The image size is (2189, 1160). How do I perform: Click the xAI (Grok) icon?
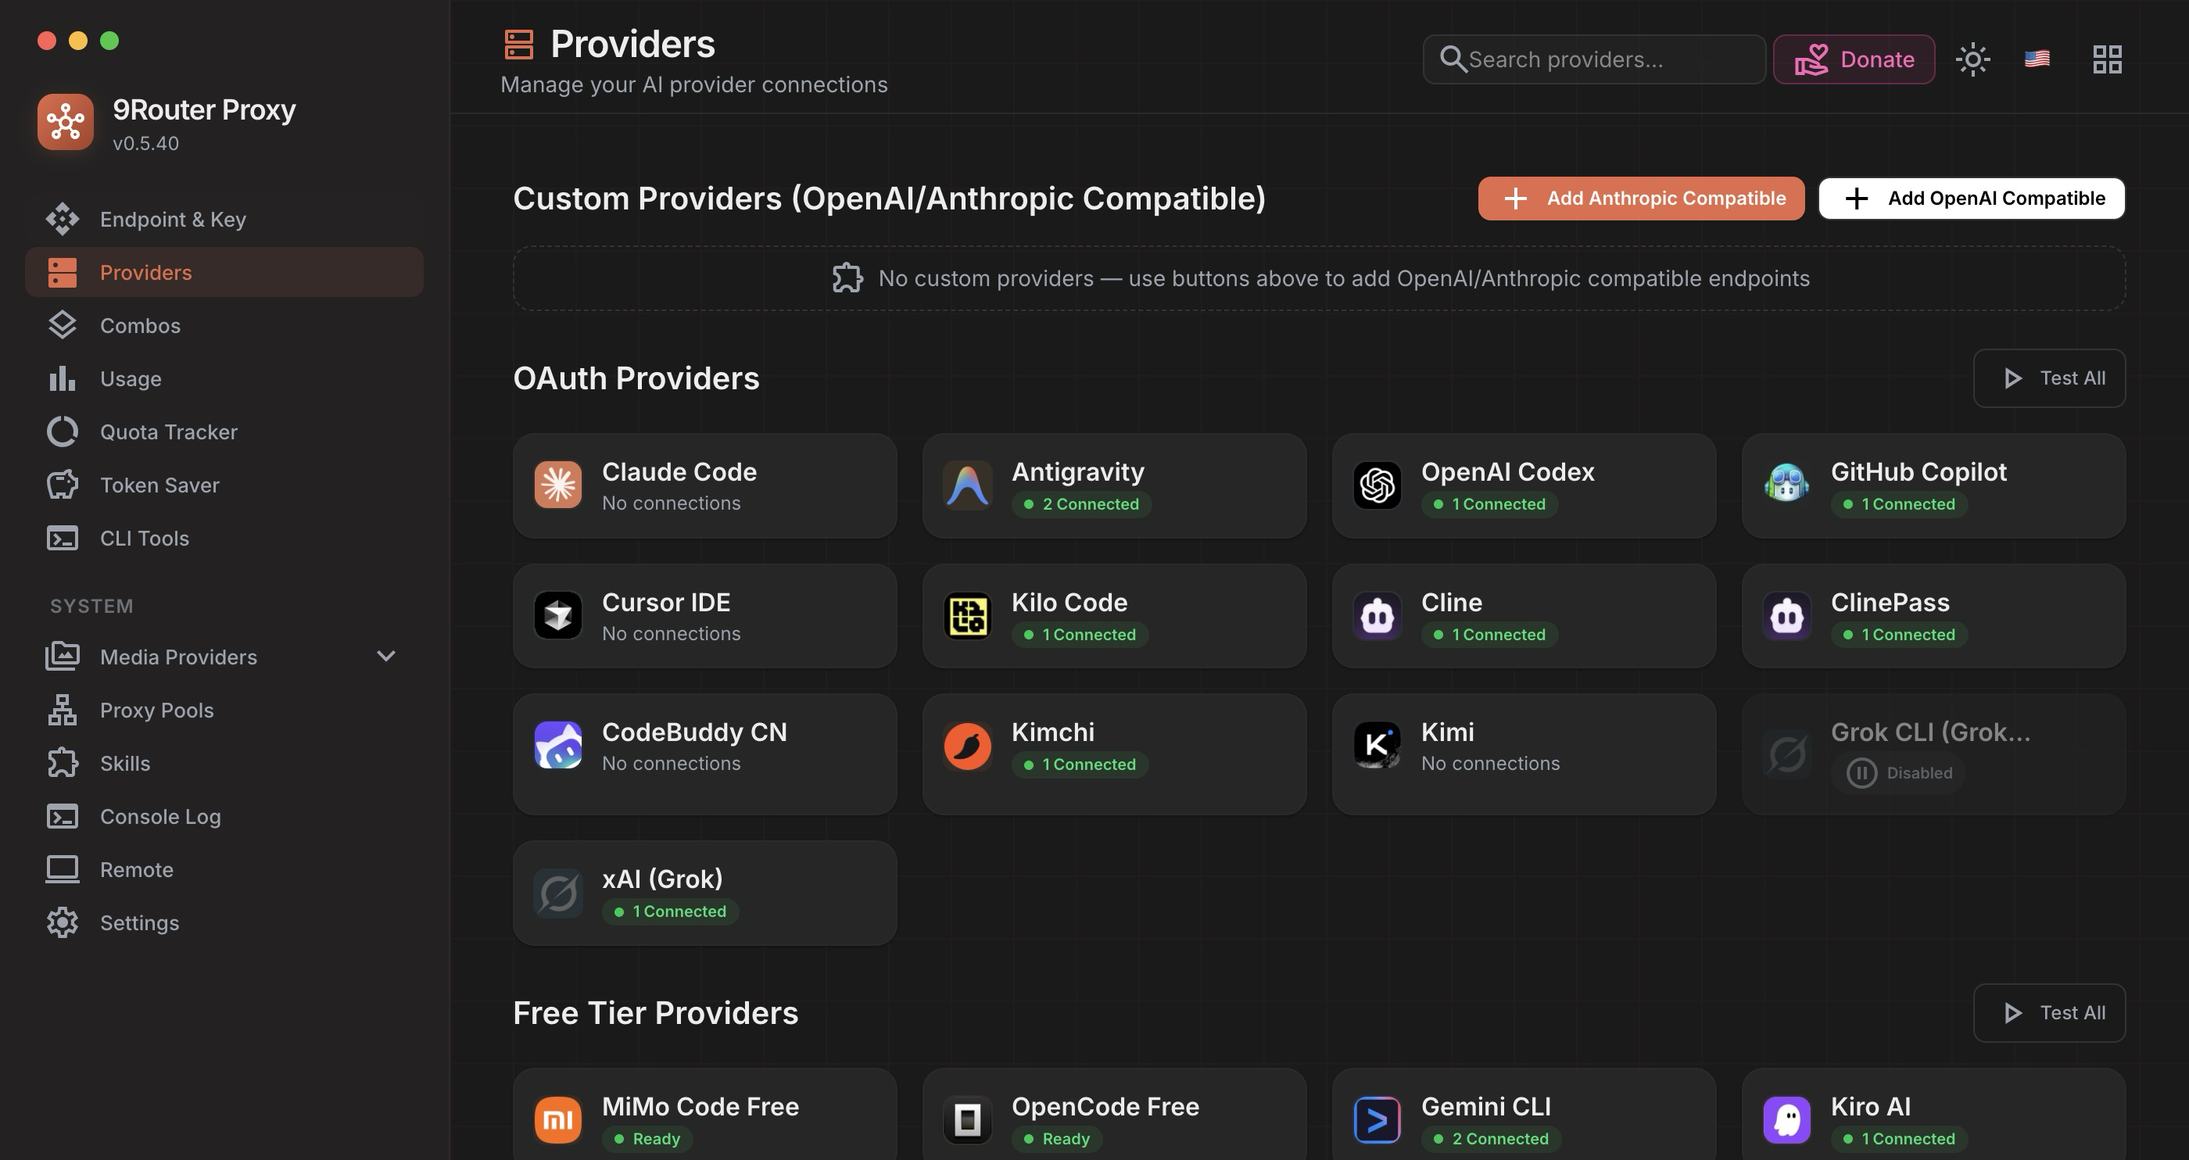click(x=557, y=893)
